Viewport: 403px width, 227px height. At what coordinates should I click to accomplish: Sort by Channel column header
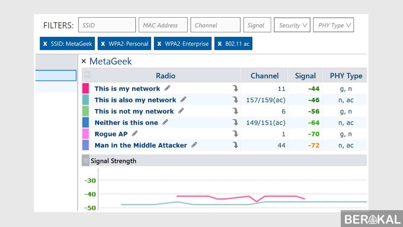(x=264, y=76)
